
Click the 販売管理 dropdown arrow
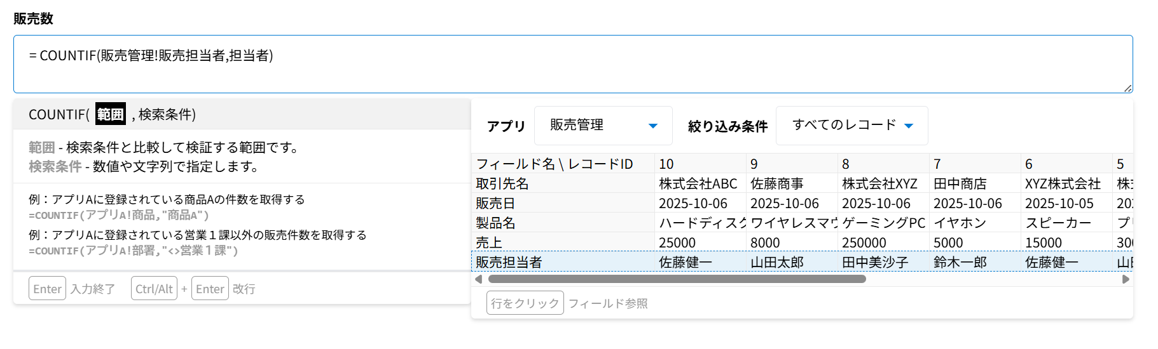tap(652, 126)
